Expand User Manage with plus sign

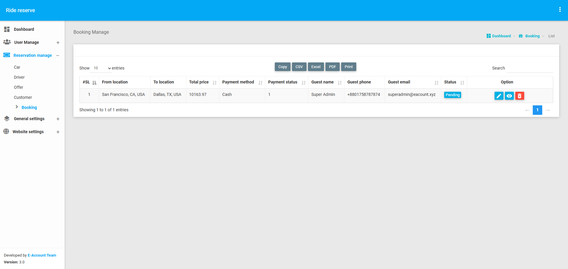[x=58, y=43]
